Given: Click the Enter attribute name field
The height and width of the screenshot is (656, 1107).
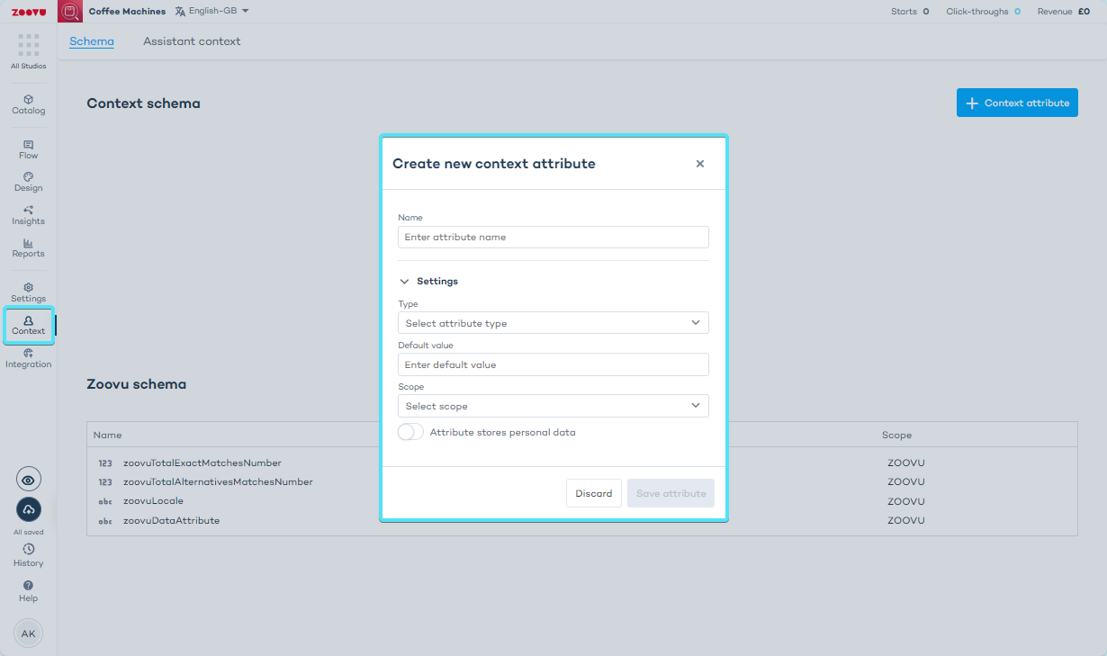Looking at the screenshot, I should coord(553,237).
